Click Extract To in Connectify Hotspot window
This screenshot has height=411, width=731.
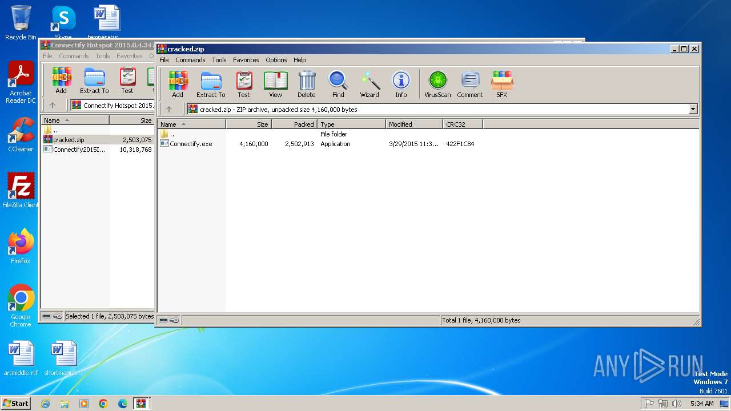[94, 80]
